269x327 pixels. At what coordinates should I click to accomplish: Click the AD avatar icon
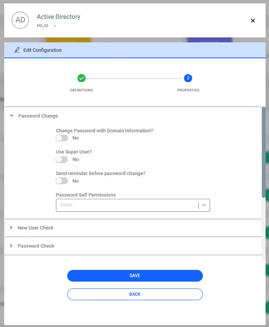point(20,20)
